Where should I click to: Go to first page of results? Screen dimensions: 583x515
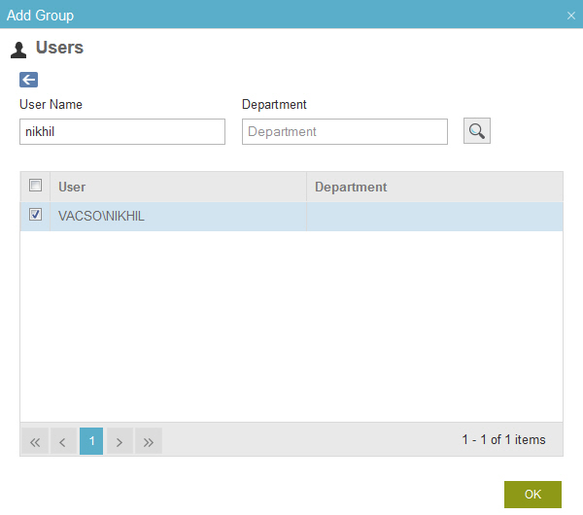click(35, 441)
